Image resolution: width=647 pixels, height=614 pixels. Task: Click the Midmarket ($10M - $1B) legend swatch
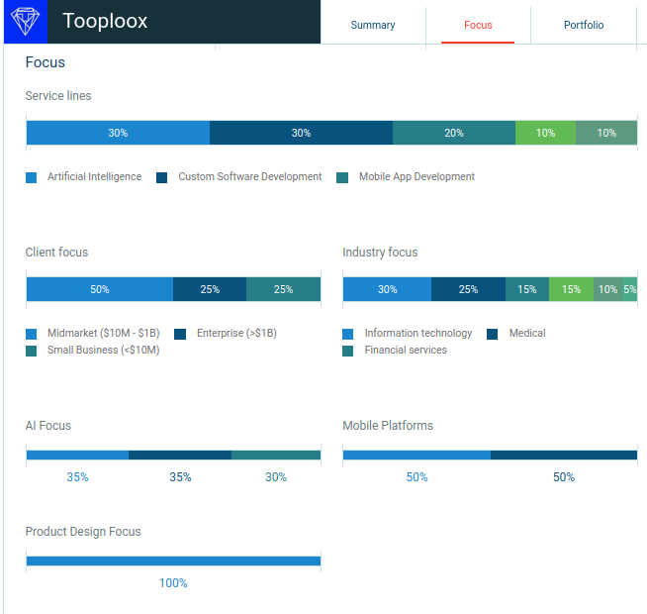pos(31,334)
